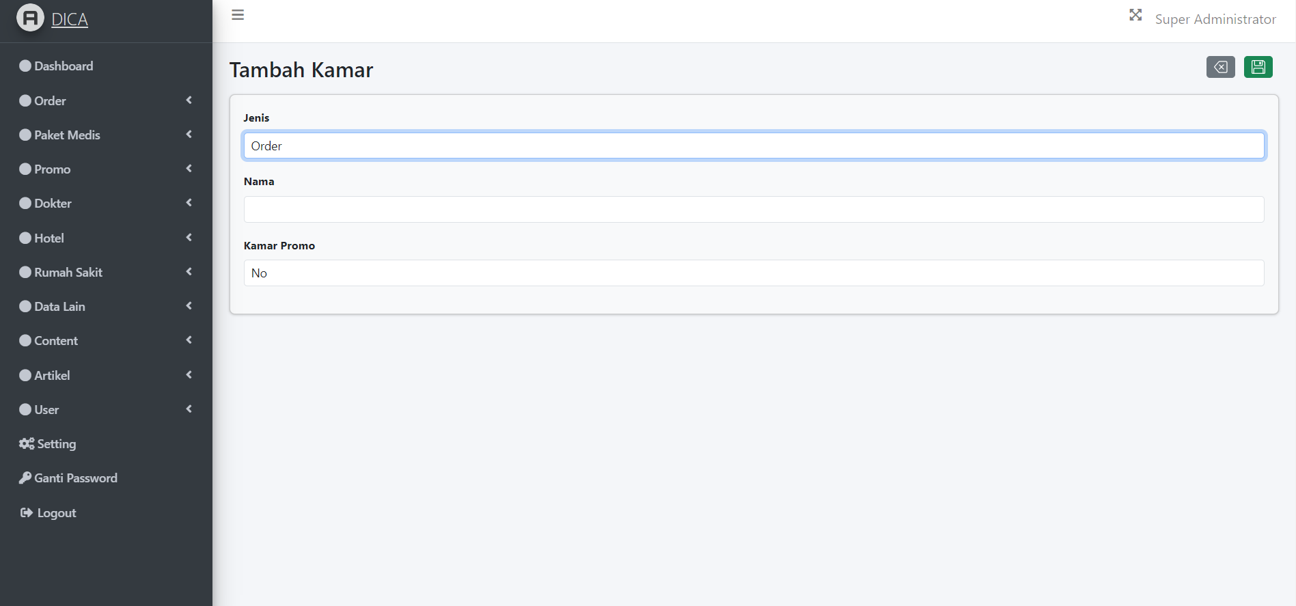Click the Logout sign-out icon
This screenshot has width=1296, height=606.
click(x=27, y=512)
